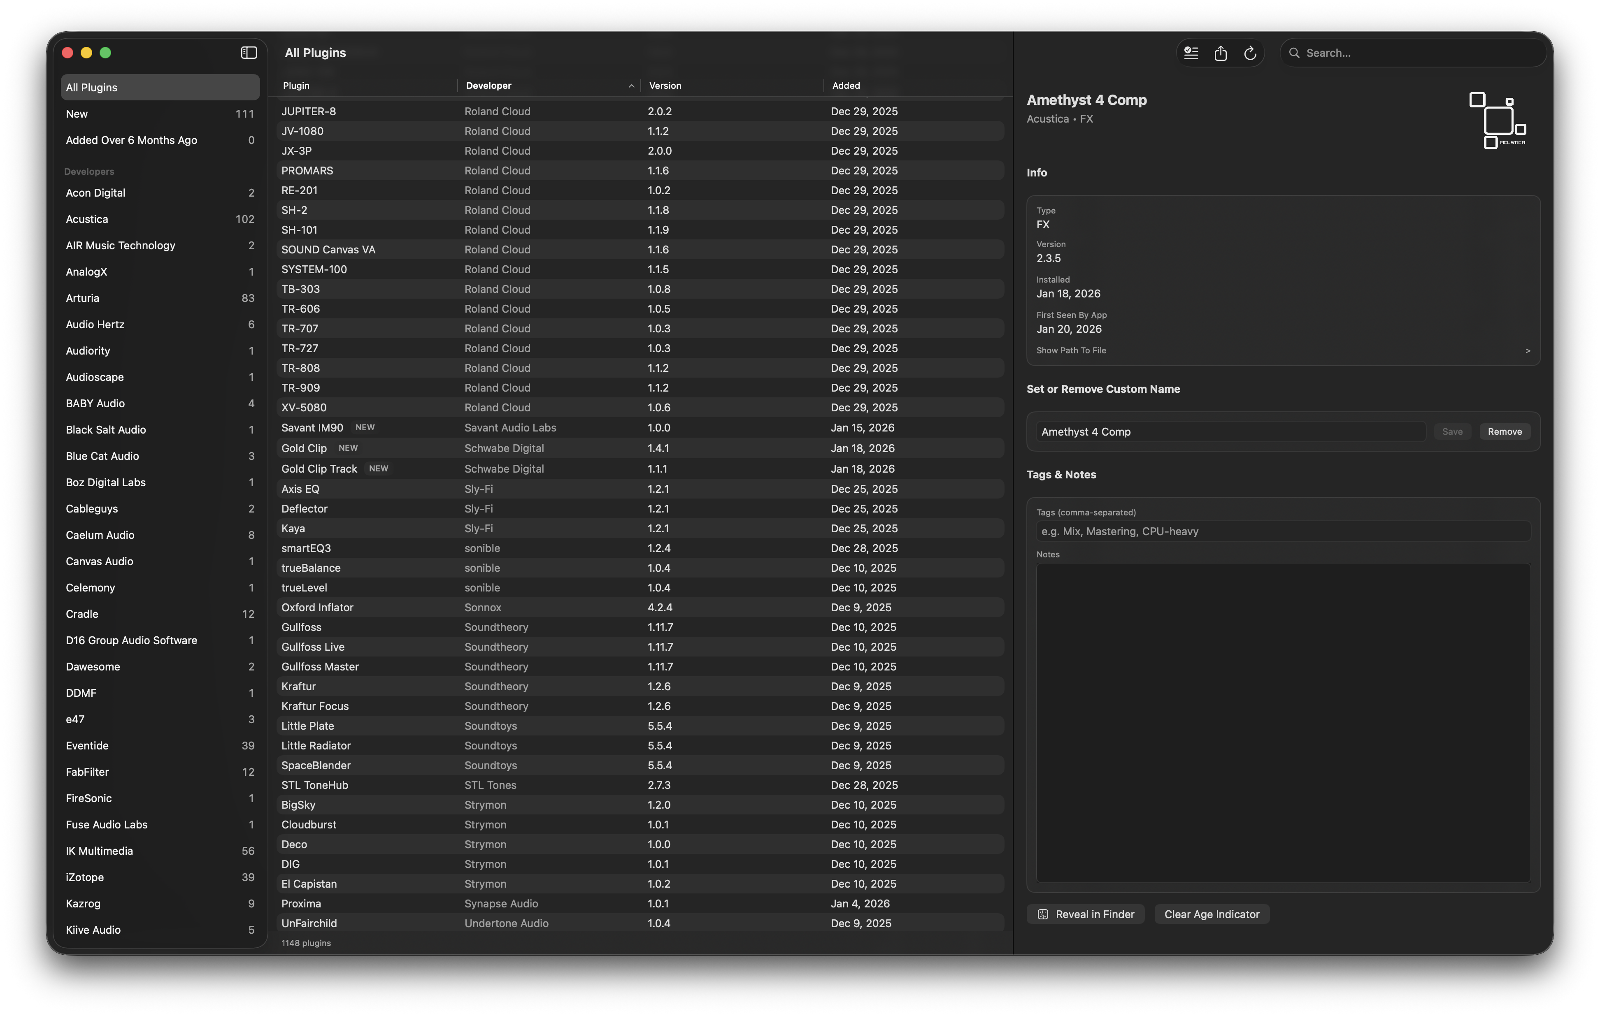Click NEW badge next to Gold Clip
Image resolution: width=1600 pixels, height=1016 pixels.
pyautogui.click(x=348, y=448)
